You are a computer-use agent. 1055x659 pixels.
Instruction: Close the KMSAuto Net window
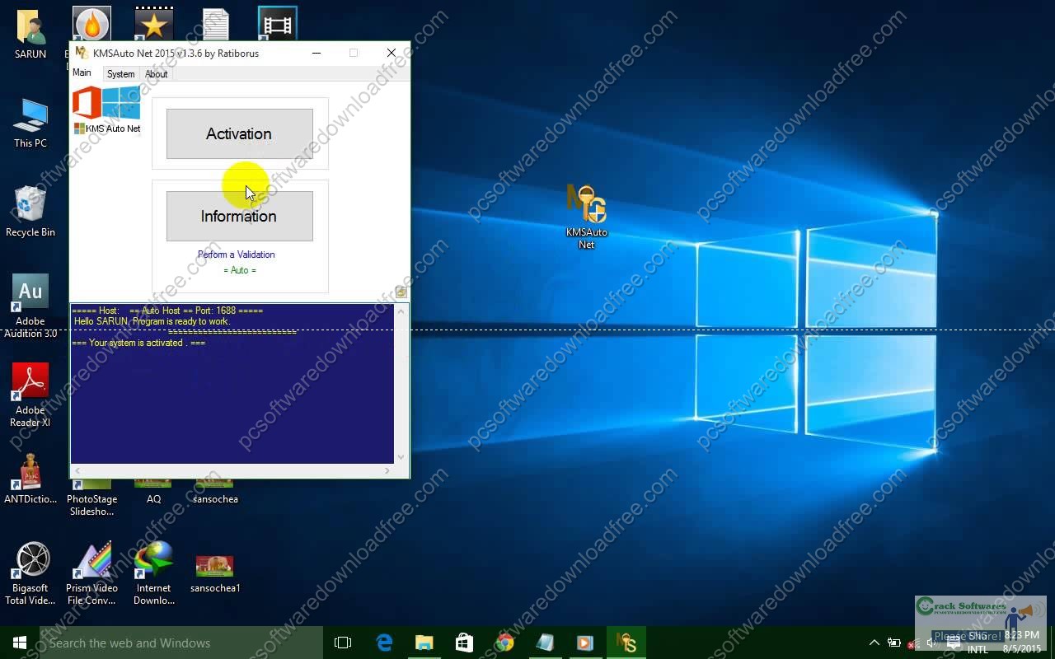coord(392,53)
